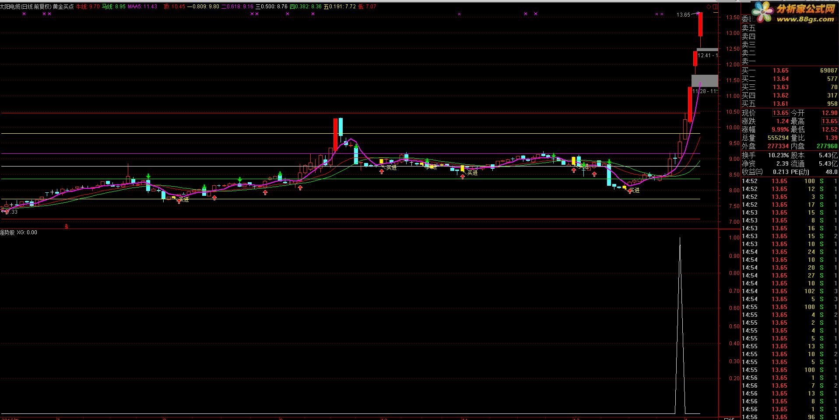Click the 现价 value 13.65
This screenshot has height=420, width=839.
click(x=780, y=113)
